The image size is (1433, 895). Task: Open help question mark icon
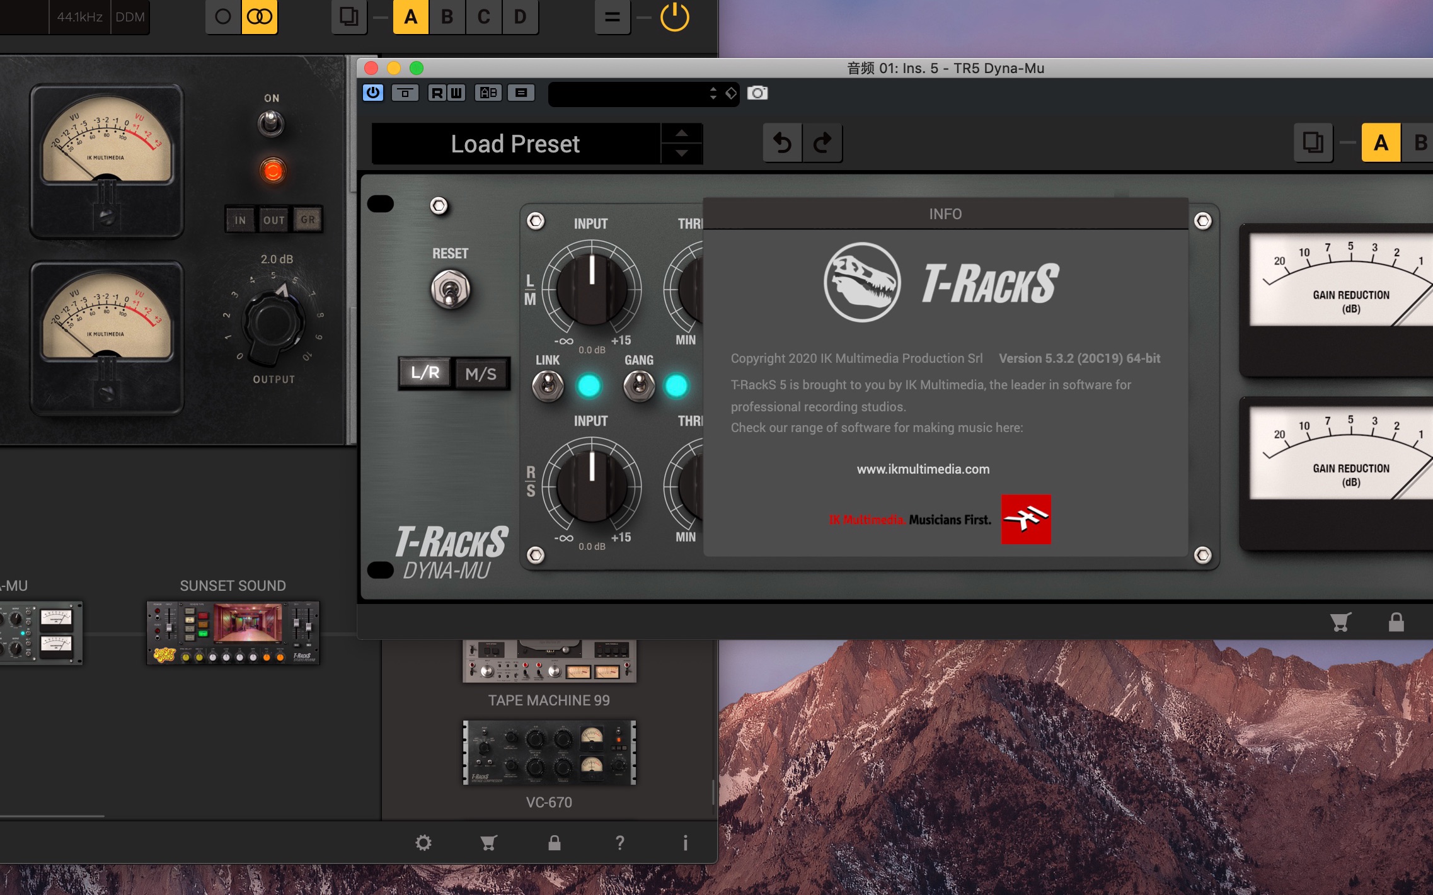click(x=620, y=843)
